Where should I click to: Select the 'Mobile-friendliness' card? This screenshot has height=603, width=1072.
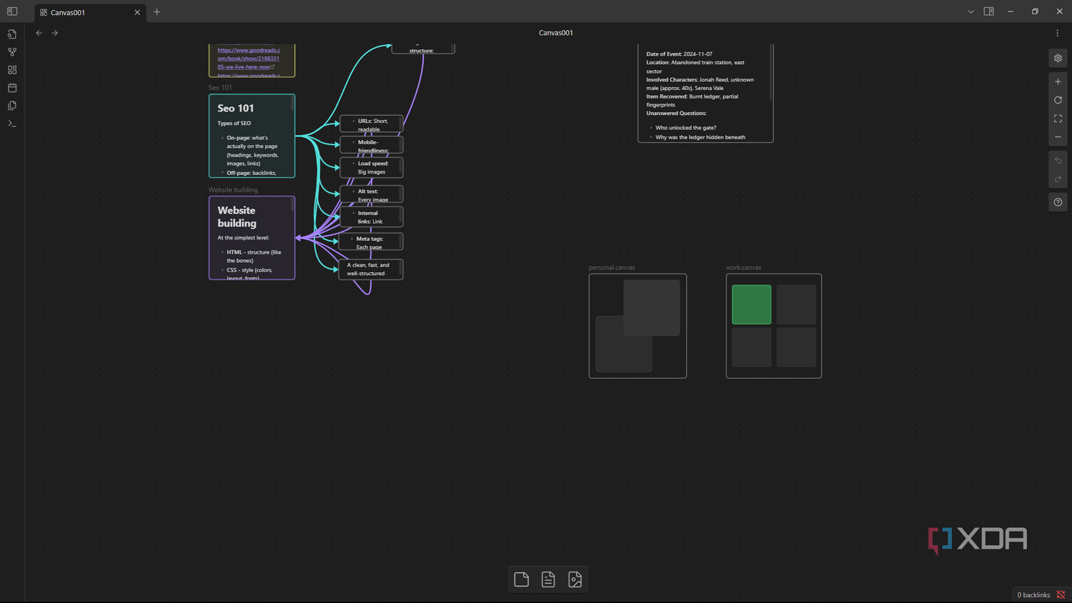tap(371, 145)
